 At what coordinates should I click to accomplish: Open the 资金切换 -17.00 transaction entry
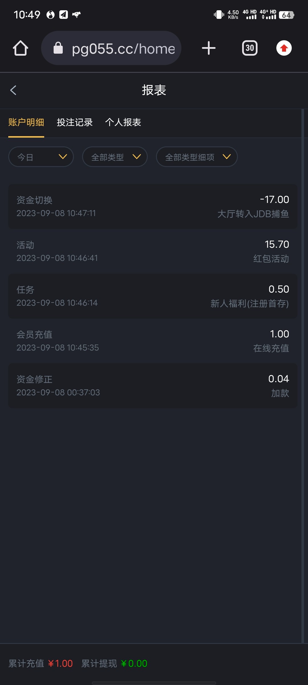(x=153, y=206)
